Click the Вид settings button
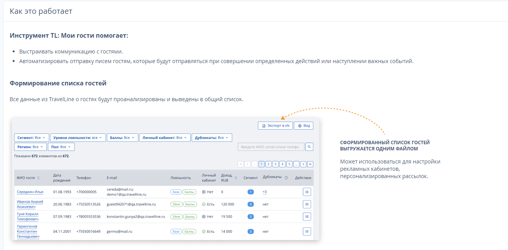508x250 pixels. click(x=304, y=126)
